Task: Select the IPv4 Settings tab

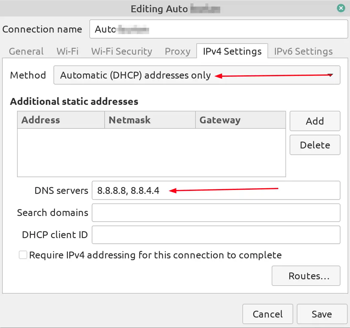Action: pos(232,51)
